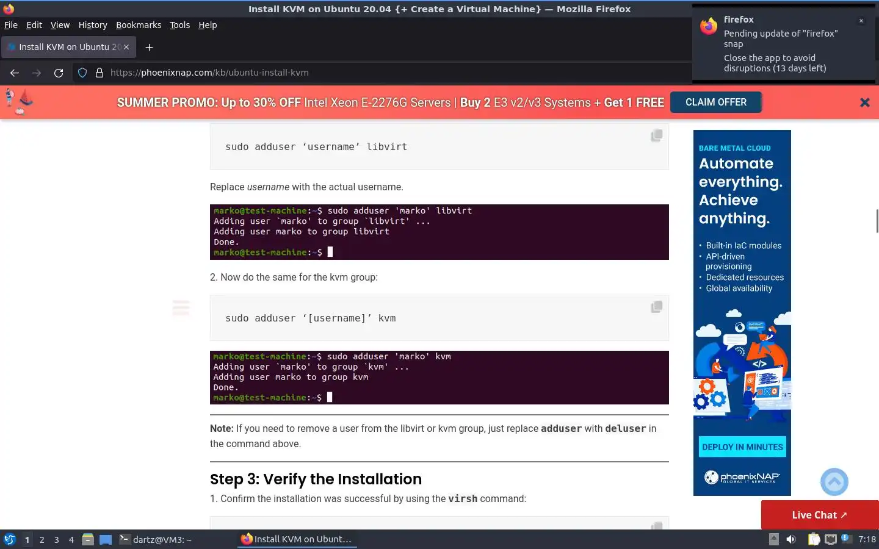Select workspace 1 in the taskbar
Viewport: 879px width, 549px height.
tap(27, 539)
